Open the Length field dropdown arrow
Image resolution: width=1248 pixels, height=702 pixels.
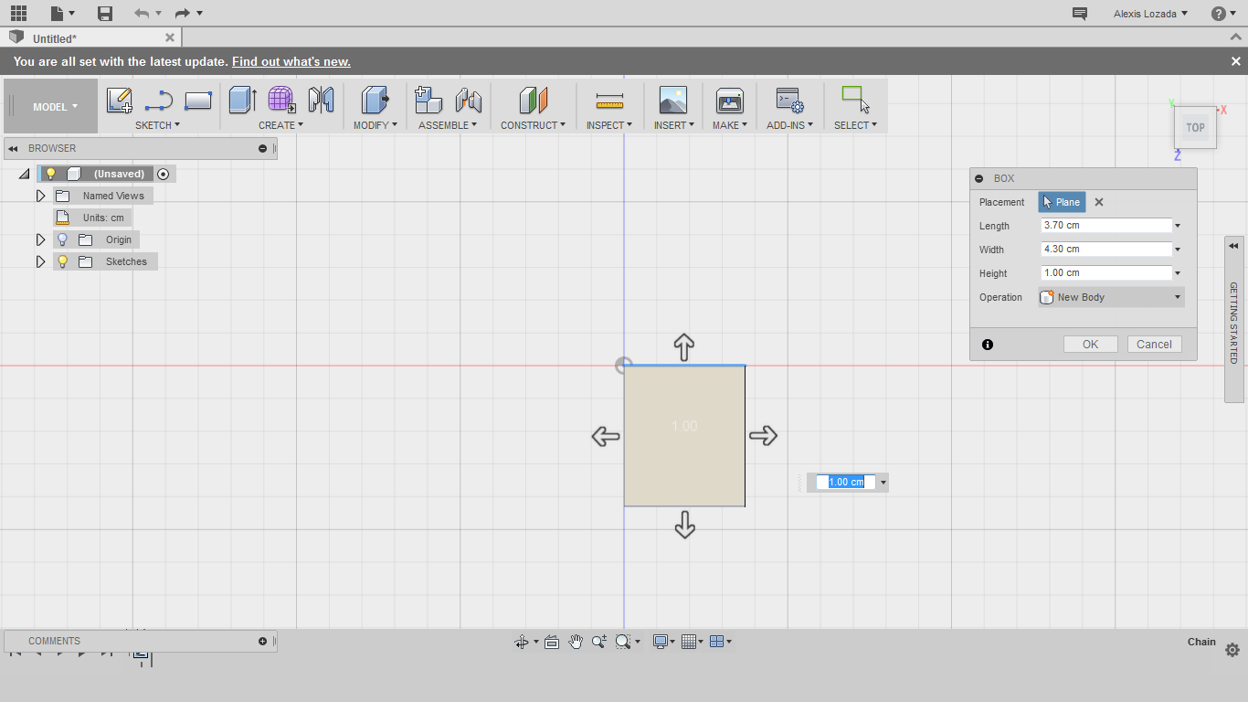pos(1178,226)
